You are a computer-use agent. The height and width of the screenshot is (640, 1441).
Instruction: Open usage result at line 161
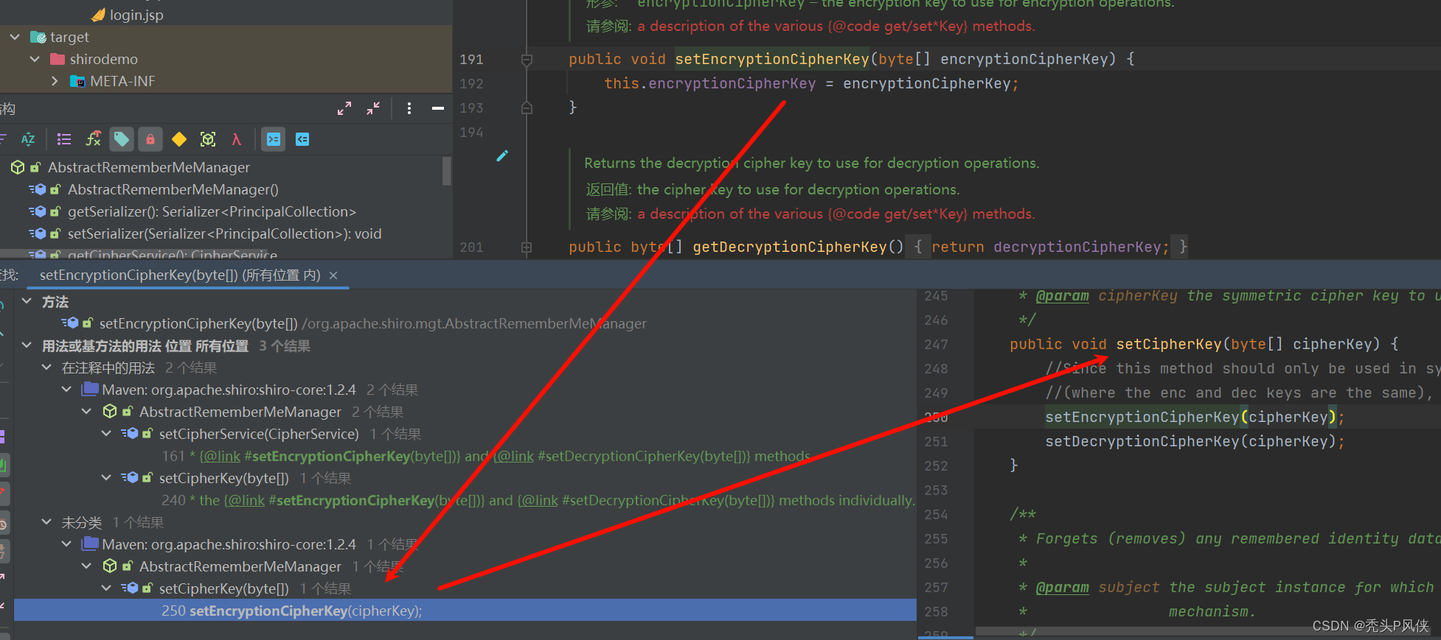click(x=486, y=456)
